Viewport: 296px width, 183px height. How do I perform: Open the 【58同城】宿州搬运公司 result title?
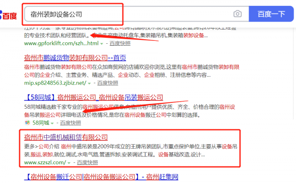click(x=94, y=97)
